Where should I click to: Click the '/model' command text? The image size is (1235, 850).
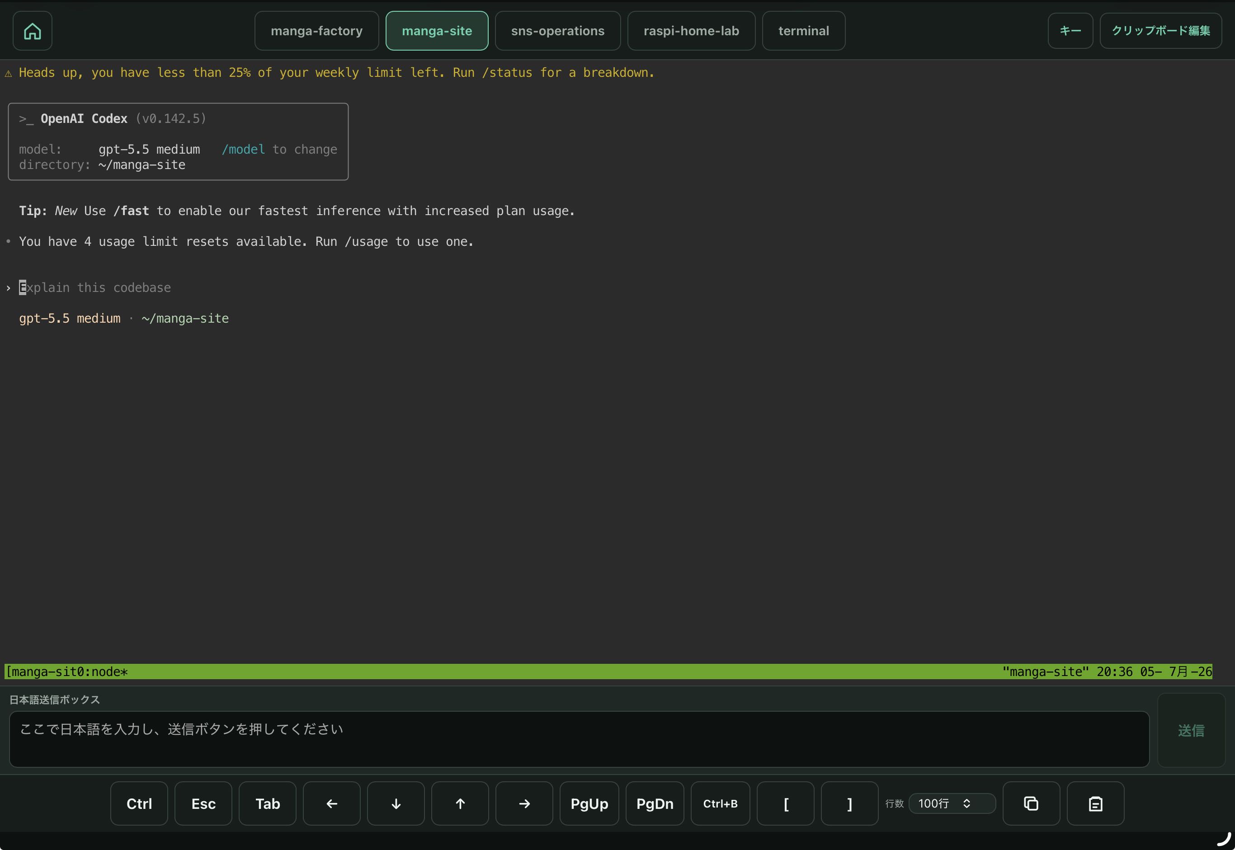244,150
